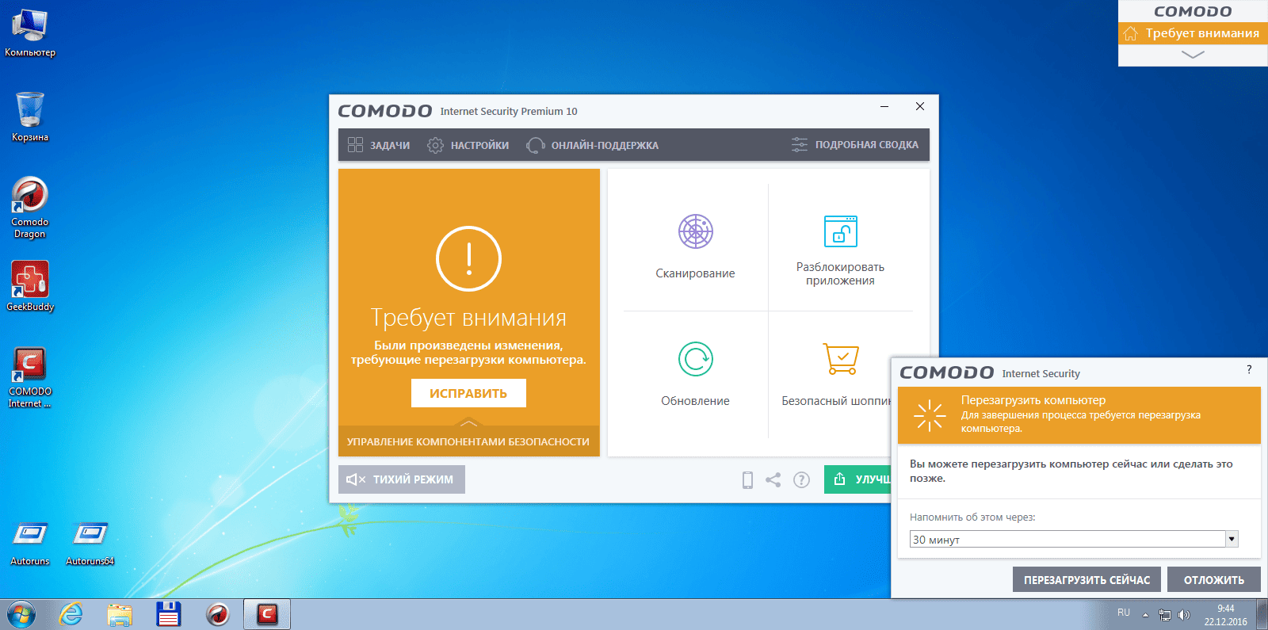Click ПЕРЕЗАГРУЗИТЬ СЕЙЧАС button
1268x630 pixels.
coord(1087,580)
